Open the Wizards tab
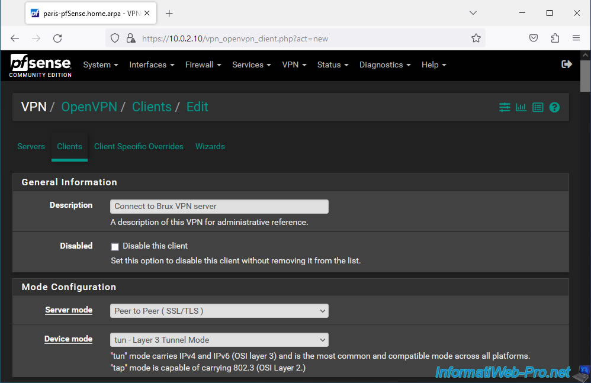591x383 pixels. pyautogui.click(x=210, y=146)
